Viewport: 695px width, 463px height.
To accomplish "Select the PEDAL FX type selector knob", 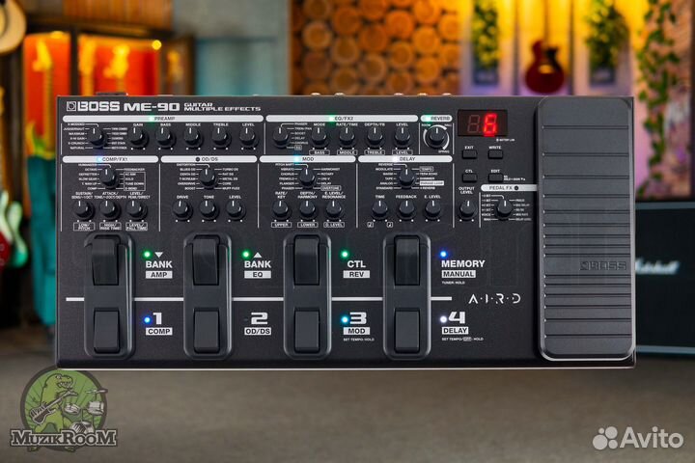I will (504, 208).
